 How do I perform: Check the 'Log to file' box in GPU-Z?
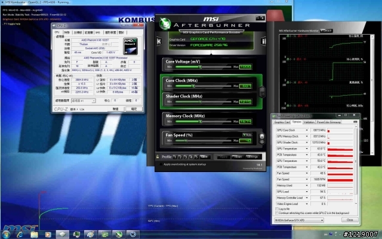(x=277, y=209)
